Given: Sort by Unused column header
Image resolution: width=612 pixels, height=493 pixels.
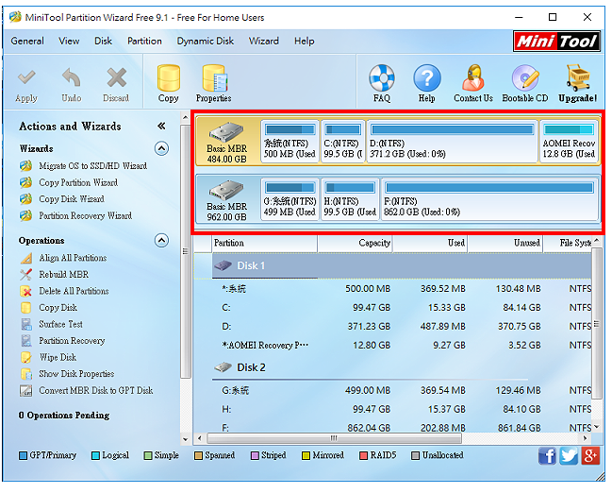Looking at the screenshot, I should pos(505,243).
